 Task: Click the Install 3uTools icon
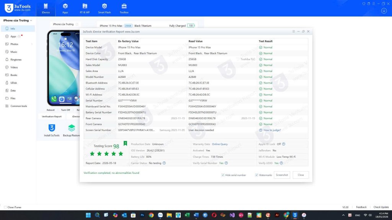click(x=52, y=130)
